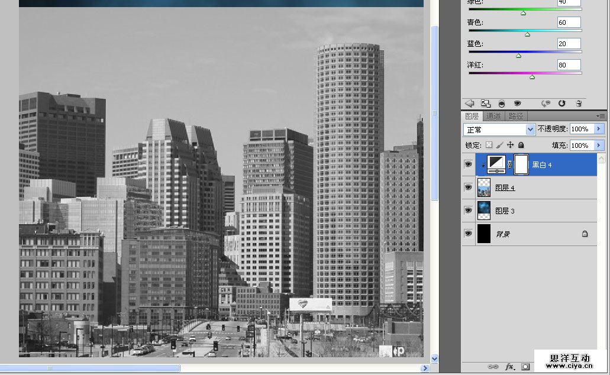Image resolution: width=610 pixels, height=375 pixels.
Task: Switch to the 通道 tab
Action: [493, 117]
